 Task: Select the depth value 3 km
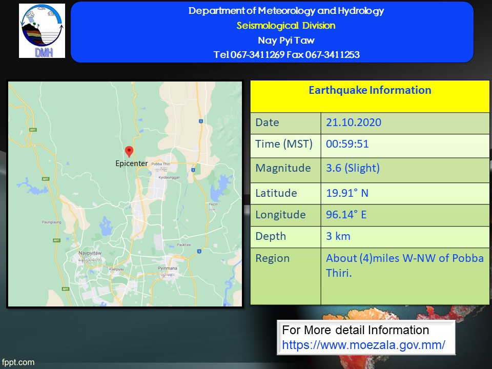point(338,236)
